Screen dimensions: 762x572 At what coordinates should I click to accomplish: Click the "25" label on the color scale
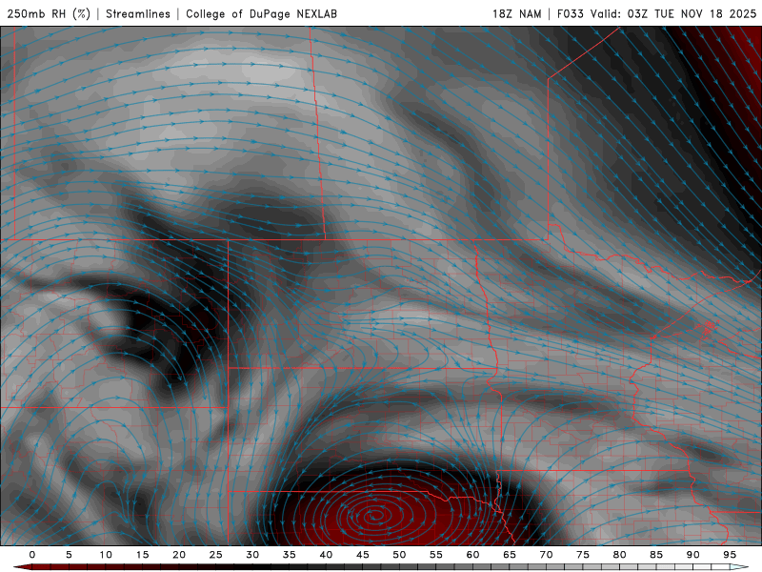tap(216, 555)
